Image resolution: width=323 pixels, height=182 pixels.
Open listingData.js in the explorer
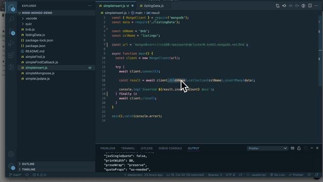point(56,35)
